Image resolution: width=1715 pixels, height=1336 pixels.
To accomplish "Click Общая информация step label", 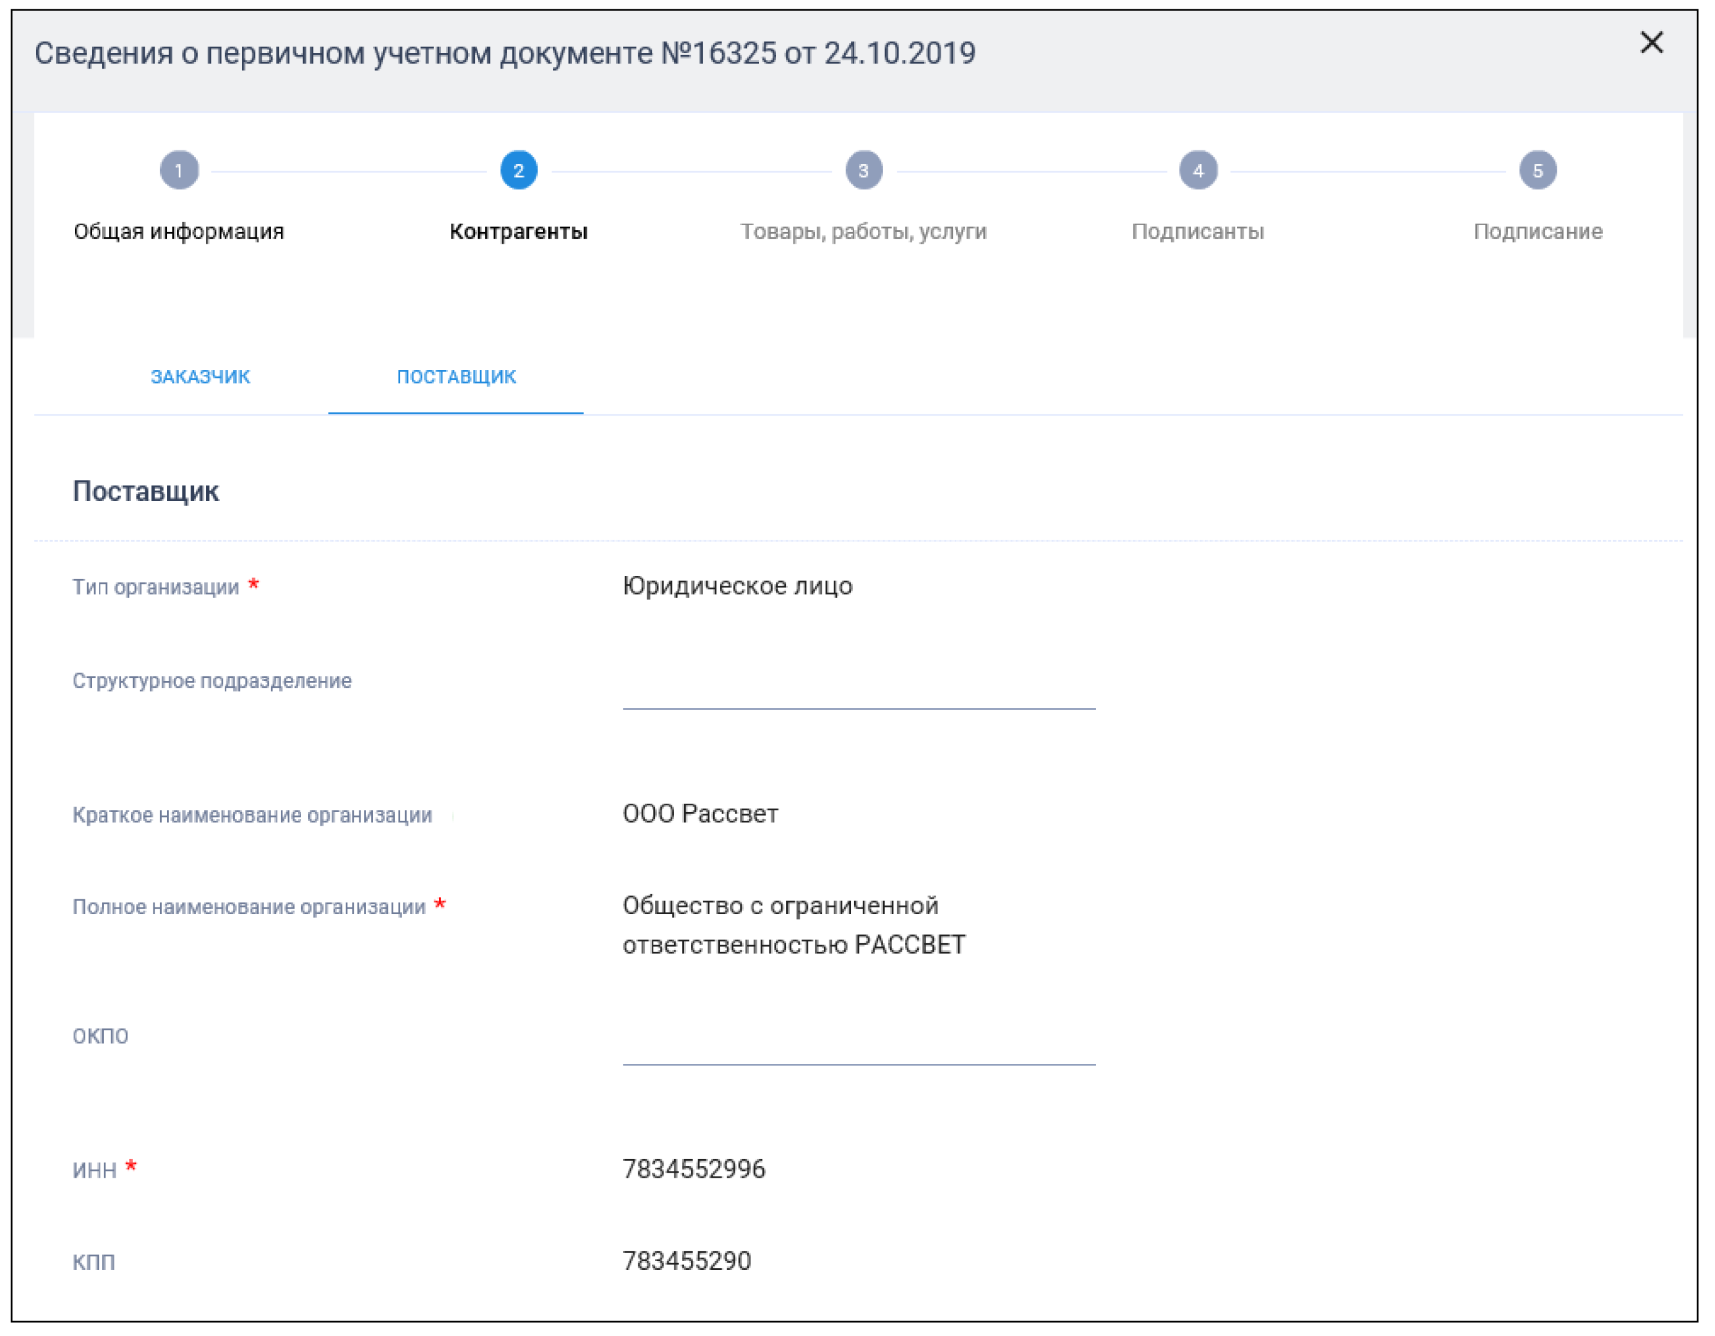I will pyautogui.click(x=179, y=232).
